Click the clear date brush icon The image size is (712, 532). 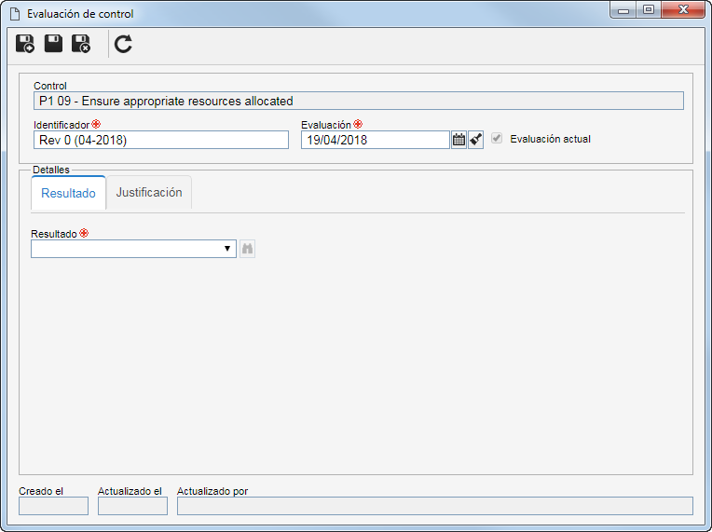point(475,140)
